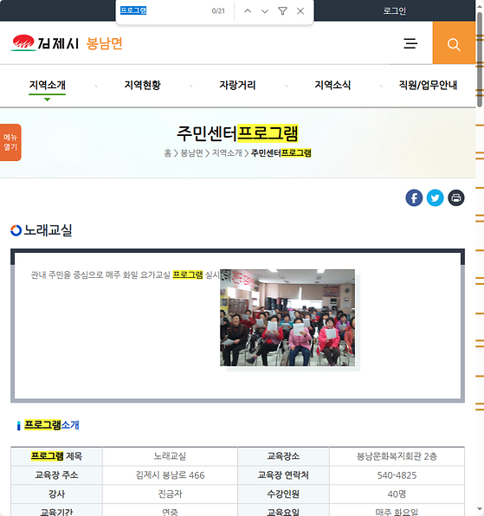Click the 40명 capacity cell
The image size is (484, 516).
tap(397, 493)
